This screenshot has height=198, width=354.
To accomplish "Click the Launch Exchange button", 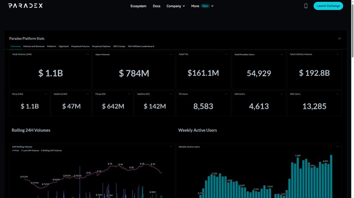I will [x=328, y=6].
